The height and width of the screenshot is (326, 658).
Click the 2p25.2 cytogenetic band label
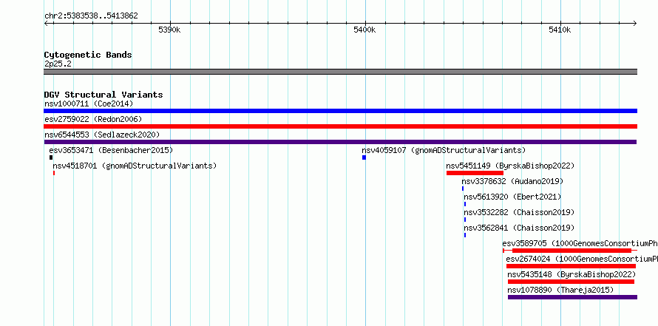pos(58,64)
